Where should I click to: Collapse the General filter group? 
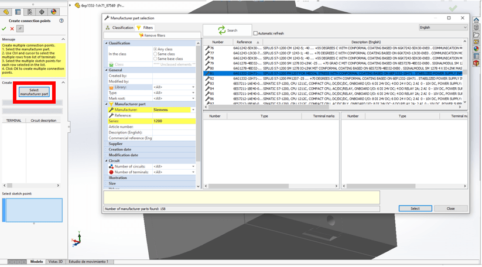[x=107, y=70]
